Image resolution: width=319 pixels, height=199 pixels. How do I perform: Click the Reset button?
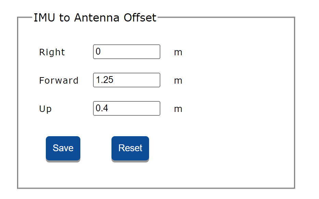(130, 148)
